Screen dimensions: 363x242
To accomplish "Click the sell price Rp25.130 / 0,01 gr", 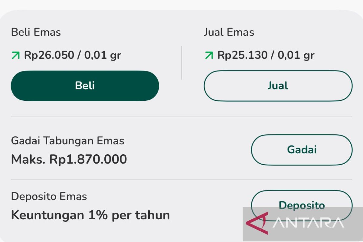I will (266, 55).
